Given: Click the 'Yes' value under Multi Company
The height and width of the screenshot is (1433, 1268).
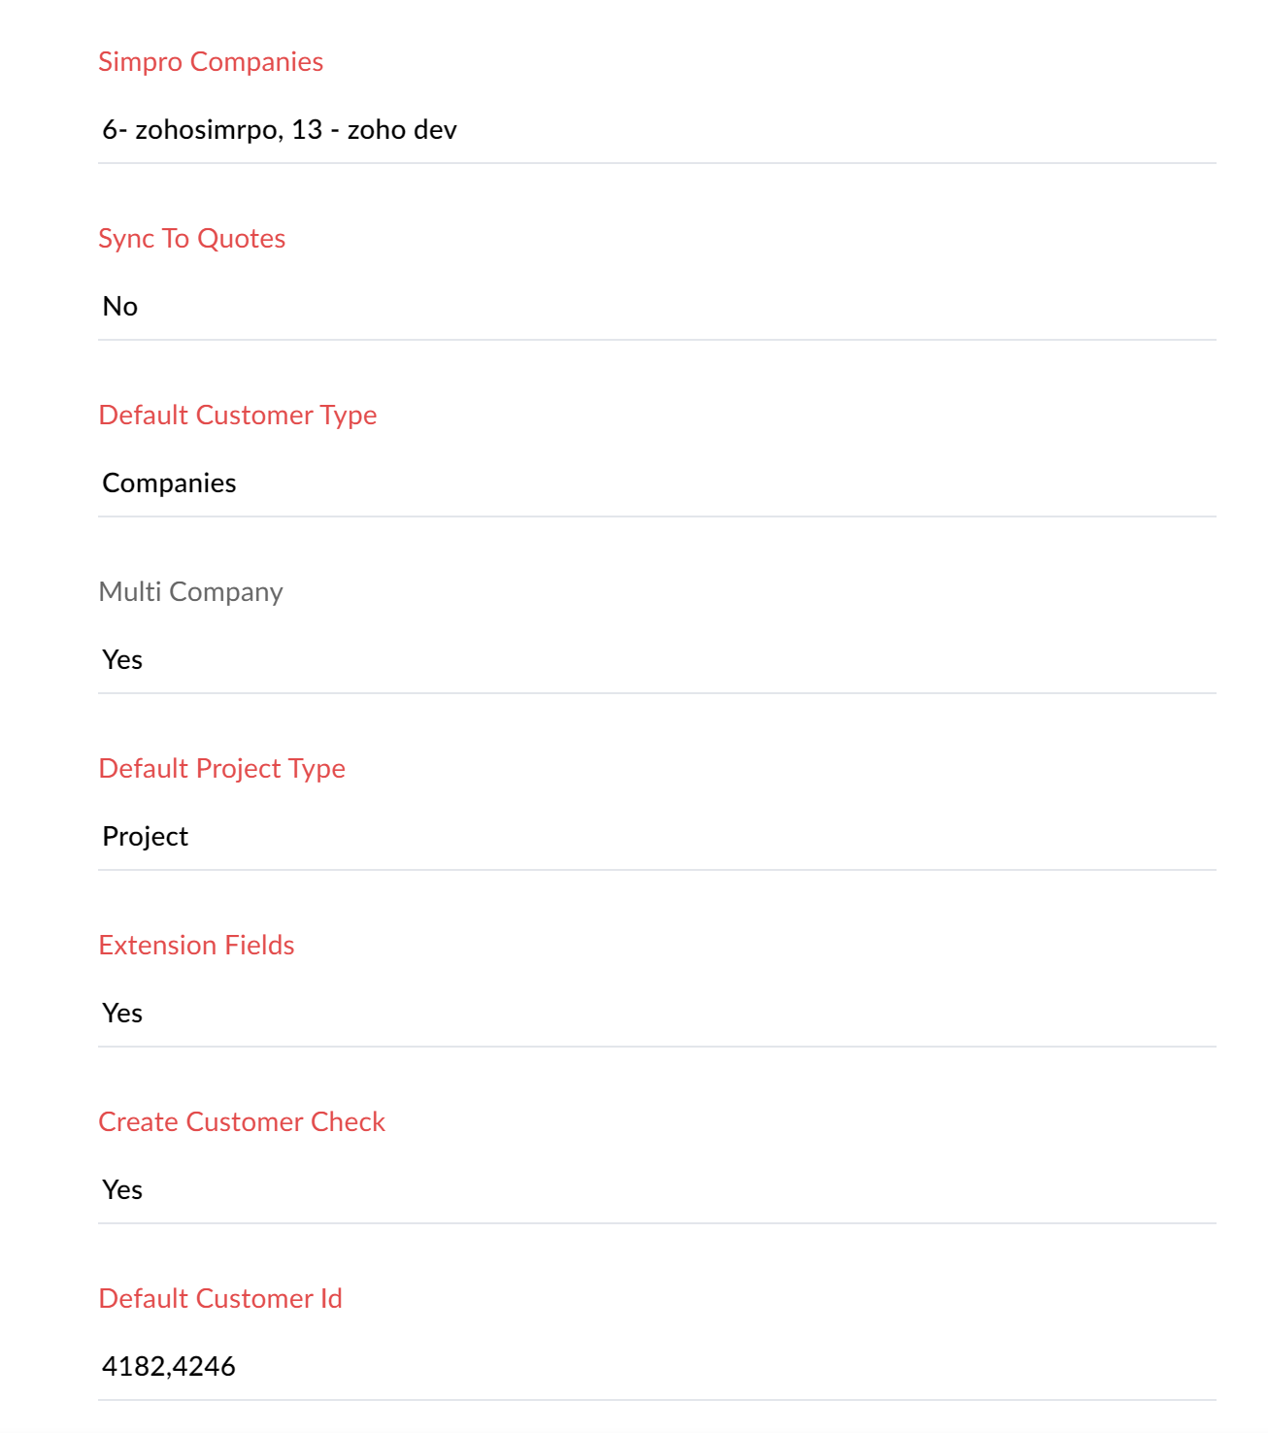Looking at the screenshot, I should click(x=122, y=659).
